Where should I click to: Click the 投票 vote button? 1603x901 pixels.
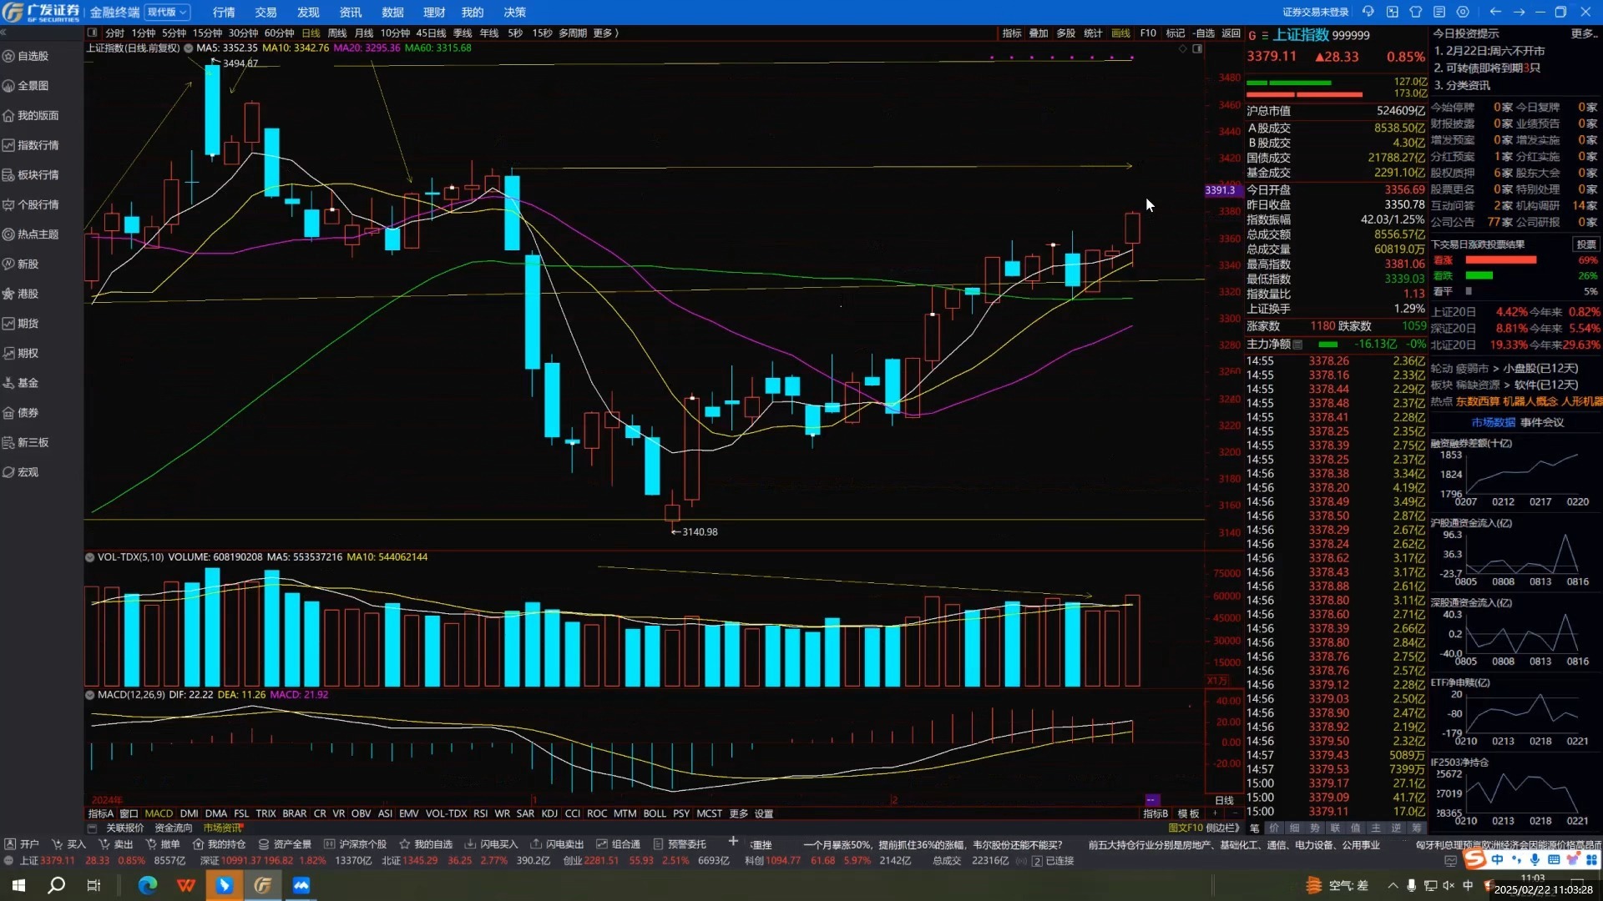pos(1585,244)
